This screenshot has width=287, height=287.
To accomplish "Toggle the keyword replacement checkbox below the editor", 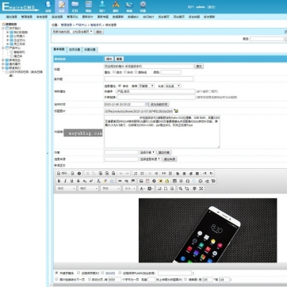I will point(56,273).
